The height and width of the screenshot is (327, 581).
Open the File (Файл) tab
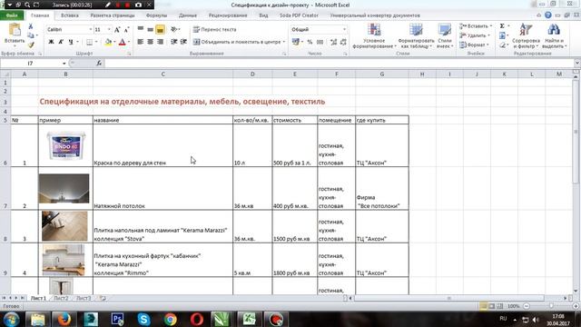click(x=12, y=15)
